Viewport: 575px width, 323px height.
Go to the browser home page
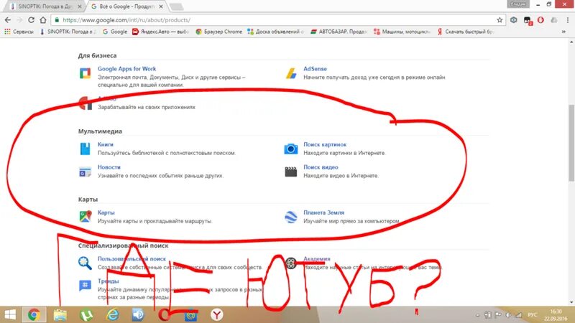tap(43, 20)
